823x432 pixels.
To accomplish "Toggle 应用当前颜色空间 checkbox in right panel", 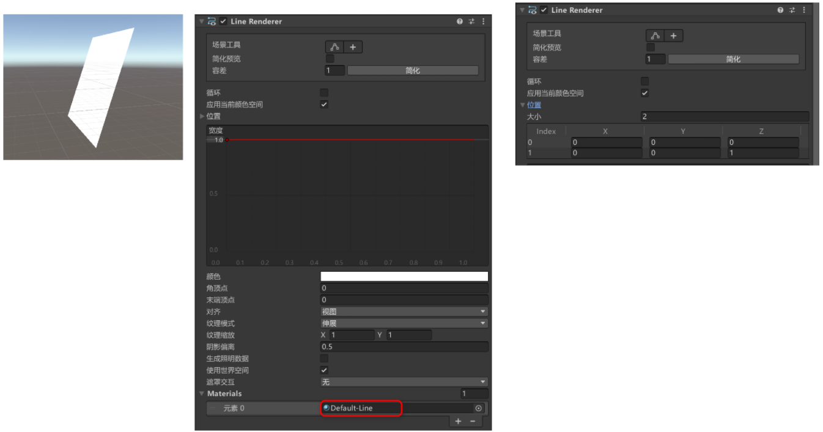I will point(644,93).
